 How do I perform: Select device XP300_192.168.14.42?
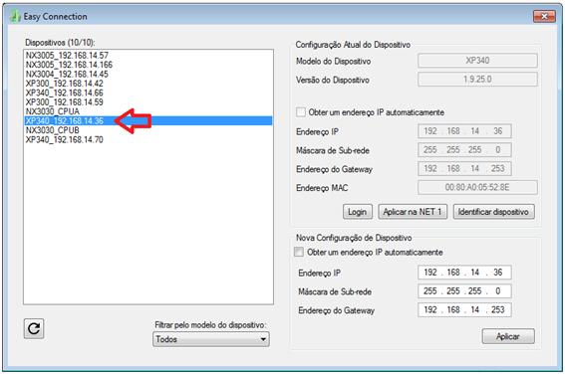[x=148, y=84]
